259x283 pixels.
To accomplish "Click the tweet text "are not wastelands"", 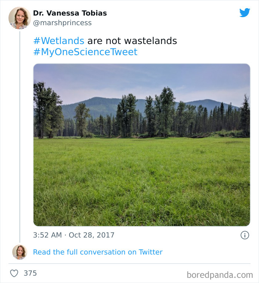I will tap(132, 41).
